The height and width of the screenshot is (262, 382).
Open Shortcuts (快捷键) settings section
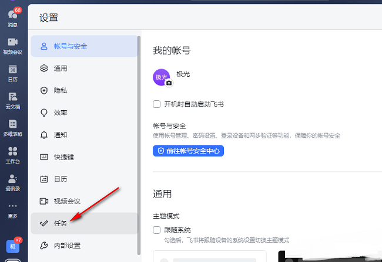click(84, 157)
